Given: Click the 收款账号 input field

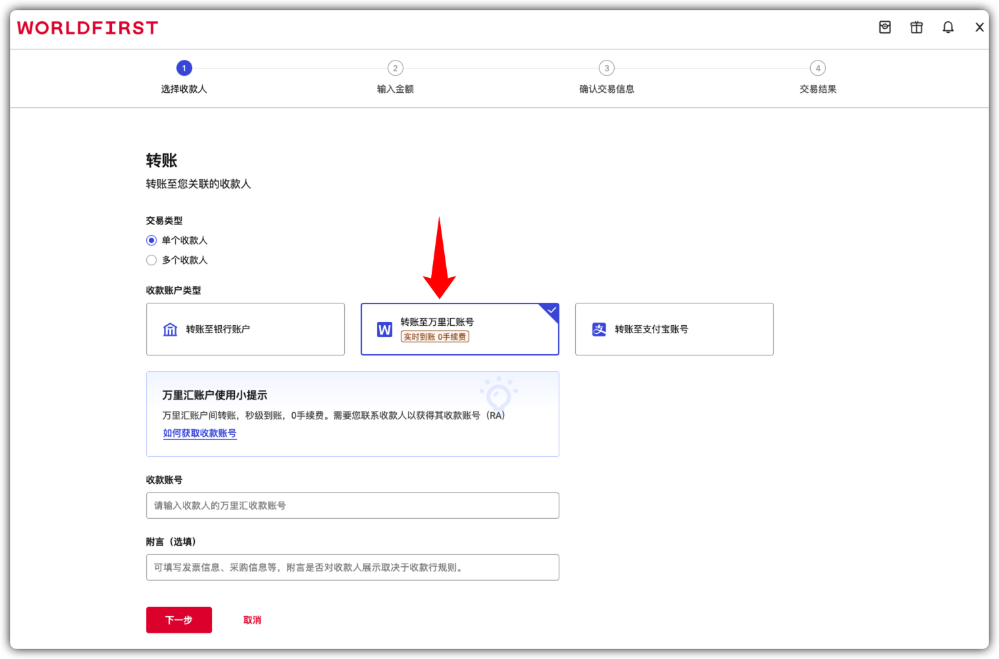Looking at the screenshot, I should tap(352, 505).
